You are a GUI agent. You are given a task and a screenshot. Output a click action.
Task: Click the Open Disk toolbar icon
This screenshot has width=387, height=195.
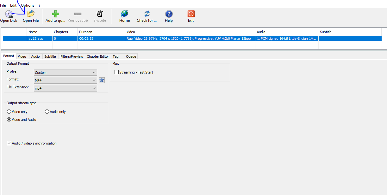click(x=9, y=14)
